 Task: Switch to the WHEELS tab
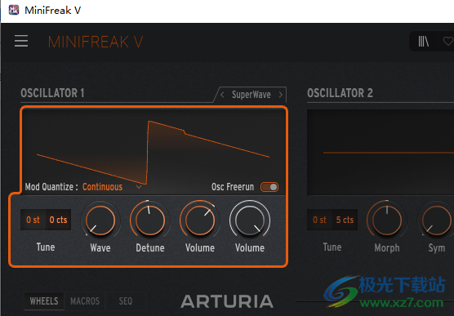44,301
